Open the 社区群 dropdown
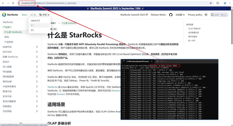 pos(180,15)
